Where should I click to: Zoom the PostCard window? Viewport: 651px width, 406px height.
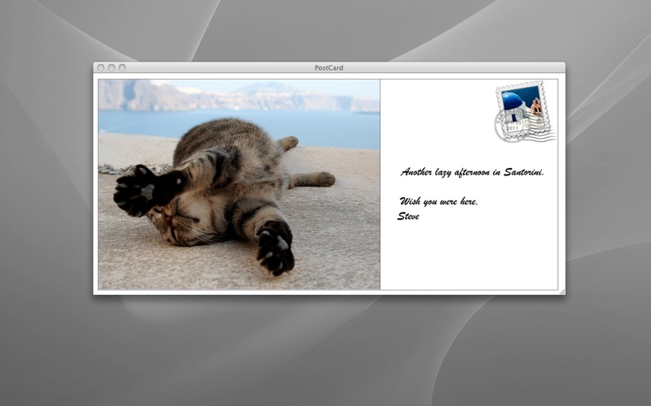pos(122,67)
